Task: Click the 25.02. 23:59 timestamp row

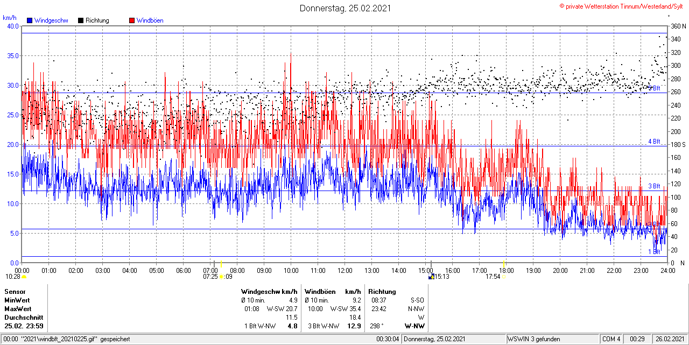Action: (x=24, y=326)
